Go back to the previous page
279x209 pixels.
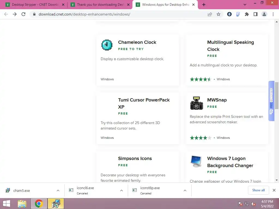pos(6,14)
